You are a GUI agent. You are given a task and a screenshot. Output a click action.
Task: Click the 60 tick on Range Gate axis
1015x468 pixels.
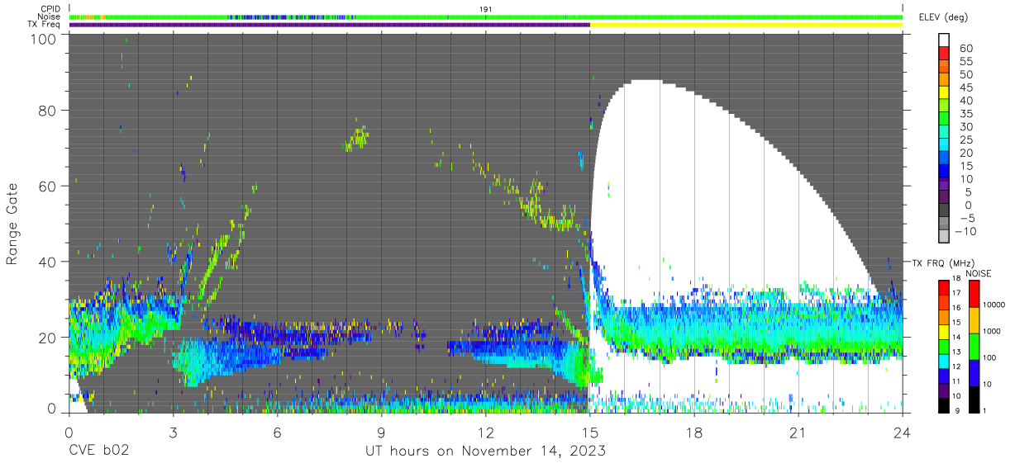48,186
